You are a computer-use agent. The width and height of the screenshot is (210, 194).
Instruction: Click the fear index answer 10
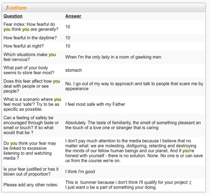click(x=68, y=27)
